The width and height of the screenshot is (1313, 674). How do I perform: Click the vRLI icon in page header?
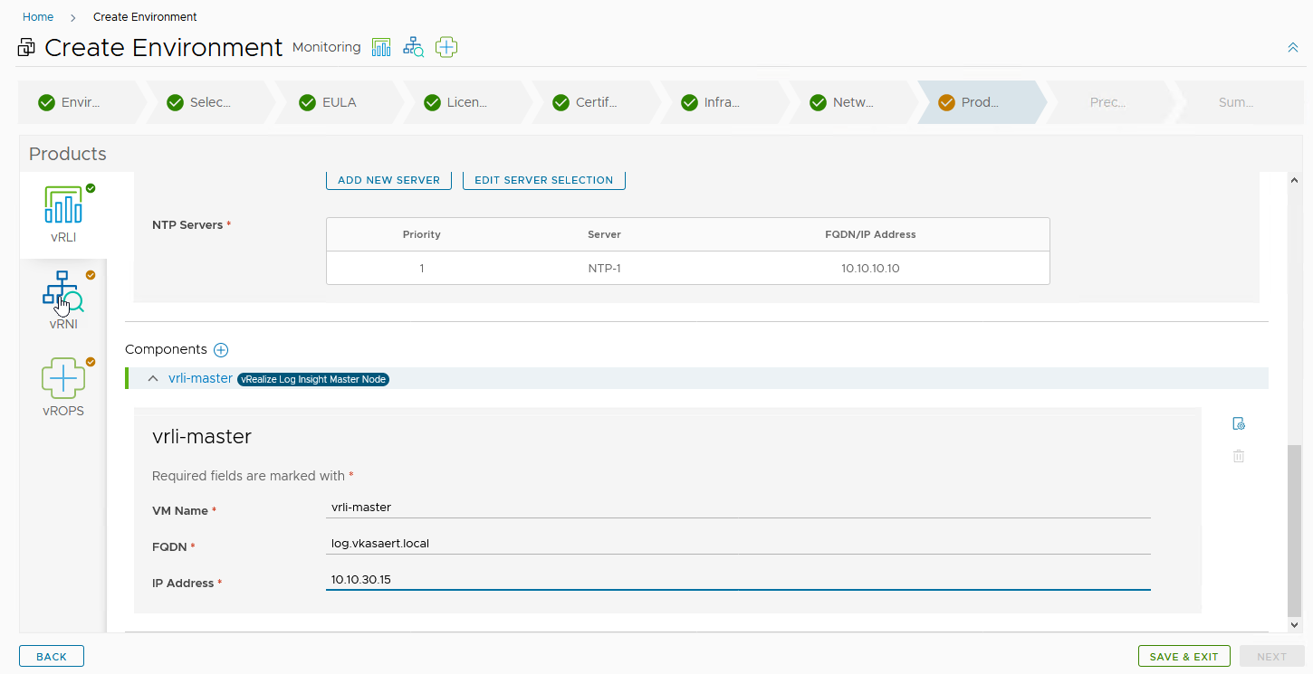click(x=381, y=47)
